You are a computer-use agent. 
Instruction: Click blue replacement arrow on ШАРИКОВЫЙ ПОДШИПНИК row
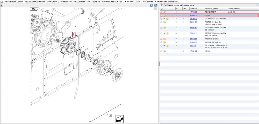(164, 19)
